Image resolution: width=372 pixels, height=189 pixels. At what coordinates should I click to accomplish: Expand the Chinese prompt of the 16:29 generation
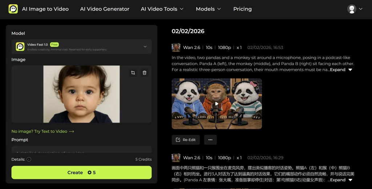click(x=341, y=180)
